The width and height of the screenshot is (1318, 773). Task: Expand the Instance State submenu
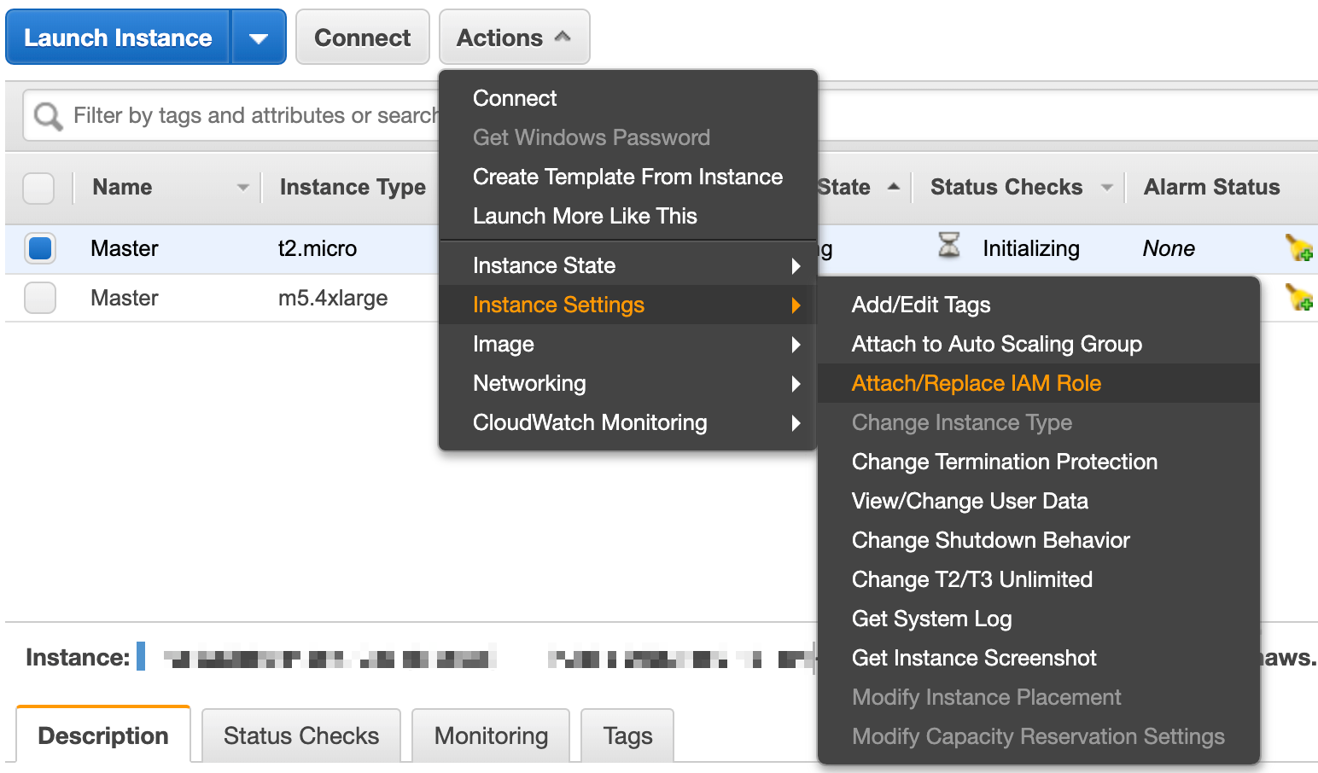coord(628,265)
